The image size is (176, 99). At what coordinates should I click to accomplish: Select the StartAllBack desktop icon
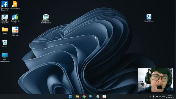(149, 18)
